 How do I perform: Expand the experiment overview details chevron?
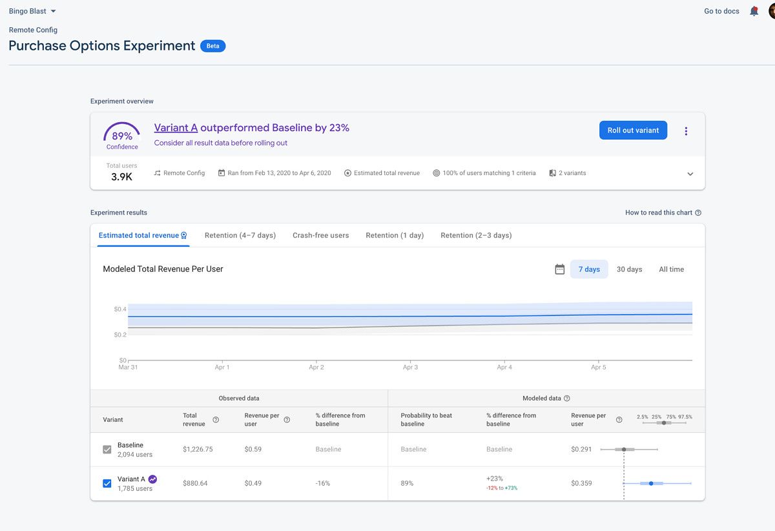click(690, 173)
